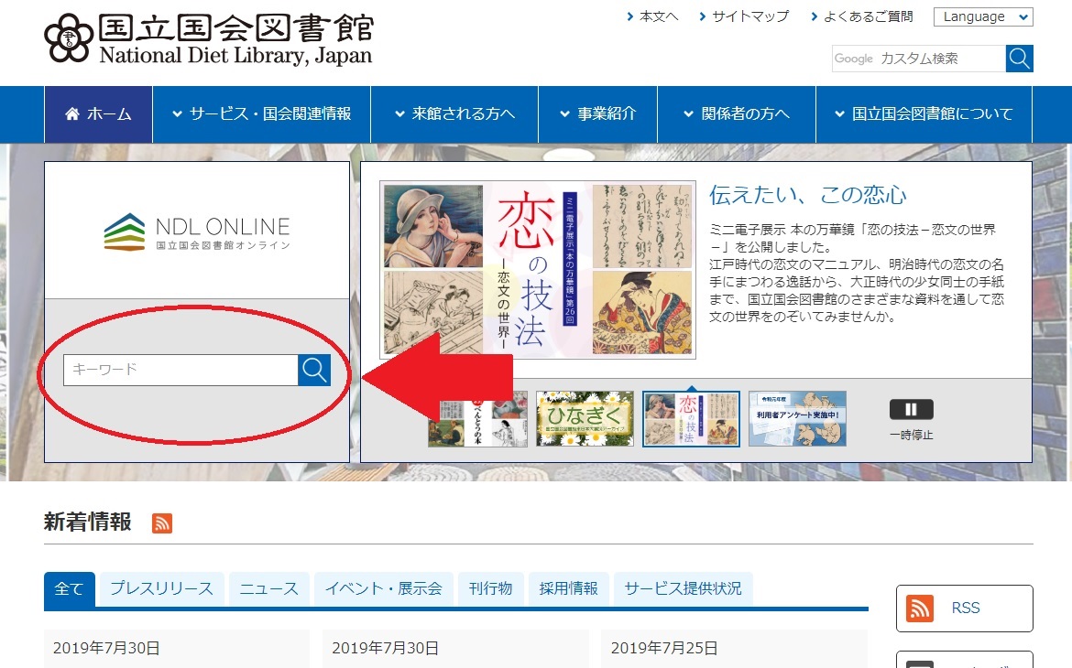The image size is (1072, 668).
Task: Switch to the プレスリリース tab
Action: click(x=162, y=588)
